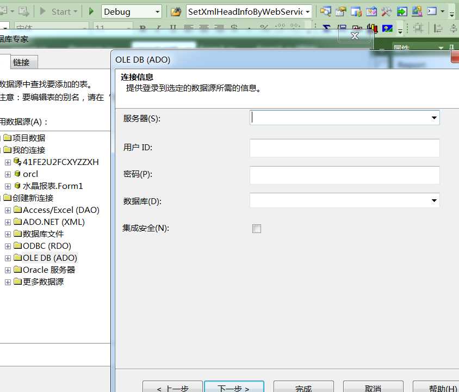Click the red bar chart icon in second toolbar
The width and height of the screenshot is (459, 392).
pyautogui.click(x=373, y=28)
